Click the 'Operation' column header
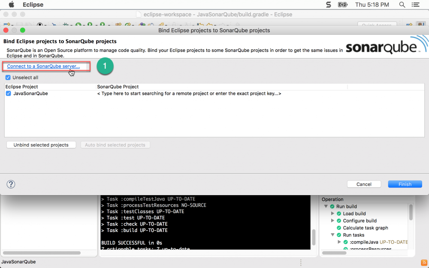This screenshot has width=429, height=268. (x=332, y=199)
